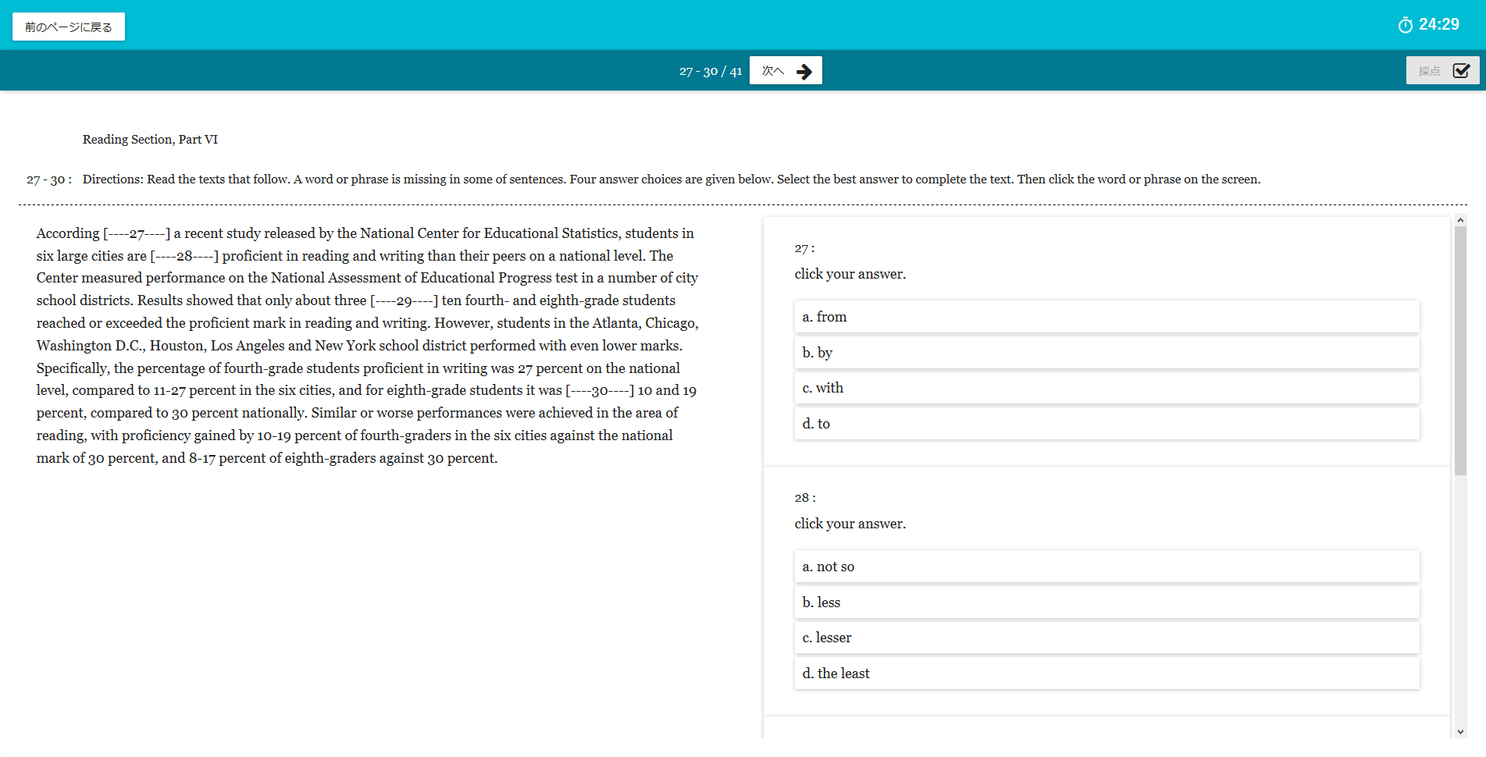This screenshot has width=1486, height=757.
Task: Select answer 'a. from' for question 27
Action: 1106,317
